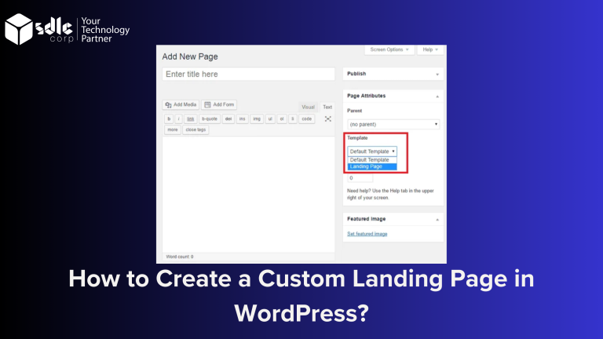603x339 pixels.
Task: Open the Template select dropdown
Action: (372, 151)
